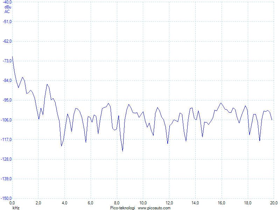
Task: Click the -95,0 axis value
Action: click(x=7, y=100)
